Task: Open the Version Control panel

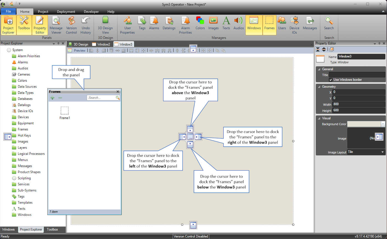Action: [x=71, y=25]
